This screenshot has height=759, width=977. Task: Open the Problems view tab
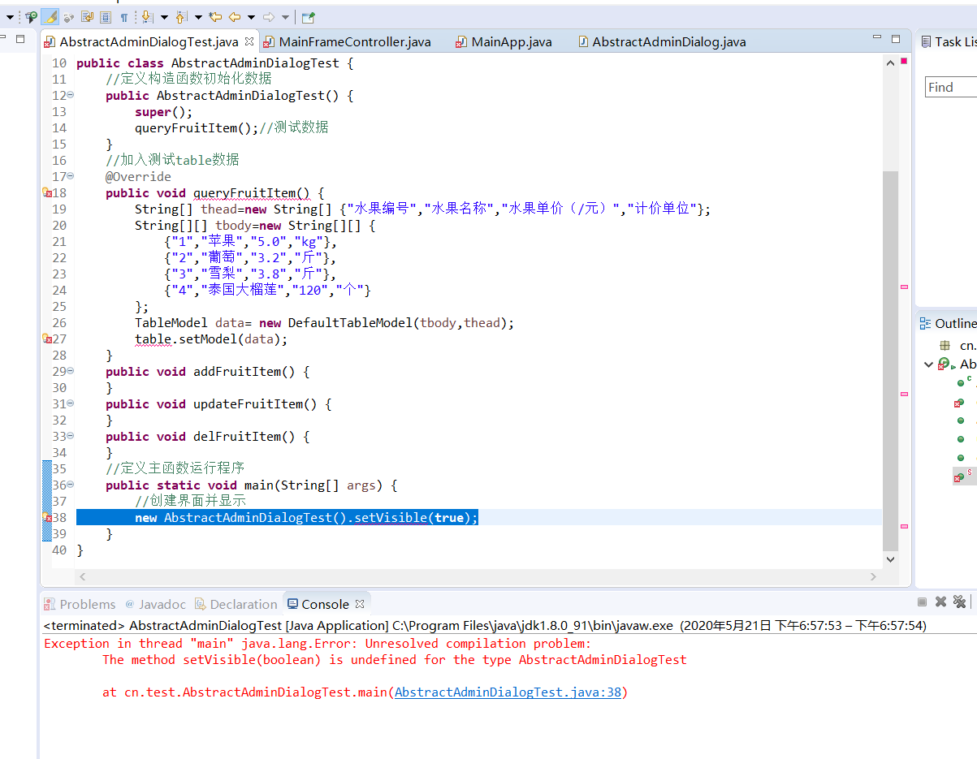pyautogui.click(x=80, y=604)
